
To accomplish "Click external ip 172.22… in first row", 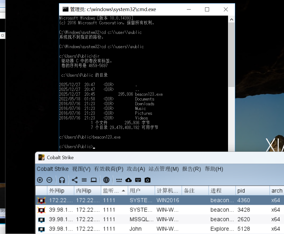I will (x=61, y=200).
